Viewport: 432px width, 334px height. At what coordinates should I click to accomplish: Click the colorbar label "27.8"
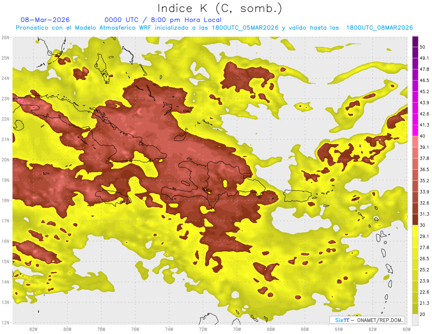(x=424, y=248)
